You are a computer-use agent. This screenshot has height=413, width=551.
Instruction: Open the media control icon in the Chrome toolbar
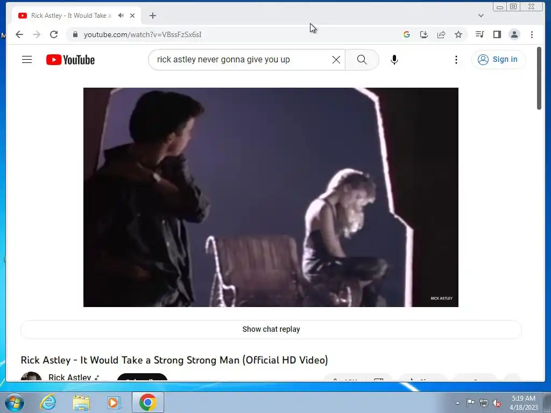(479, 34)
